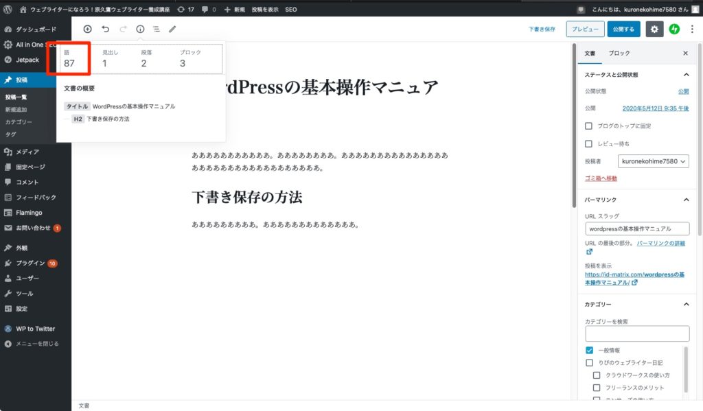Open タグ submenu item
The height and width of the screenshot is (411, 703).
tap(10, 134)
